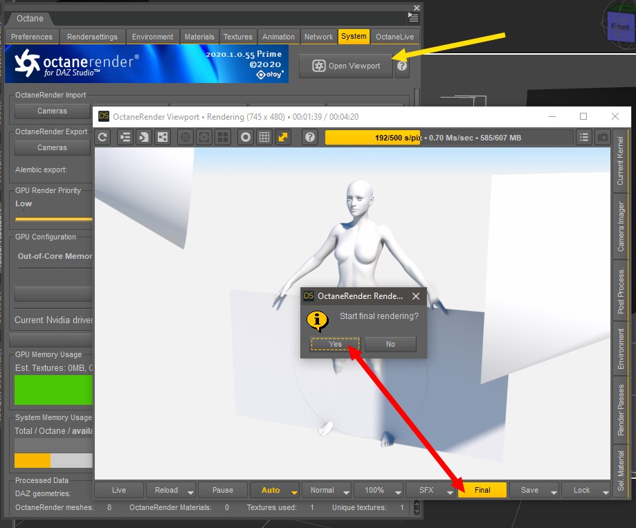
Task: Select the Octane panel tab
Action: tap(30, 18)
